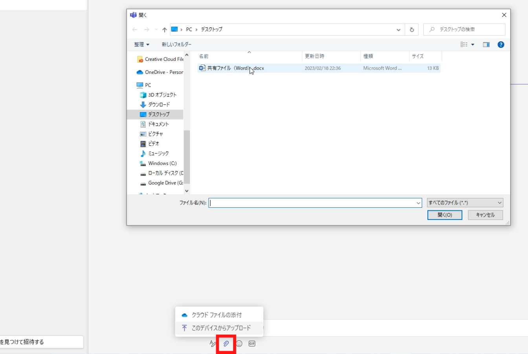Expand the address bar path history dropdown
Viewport: 528px width, 354px height.
[398, 29]
